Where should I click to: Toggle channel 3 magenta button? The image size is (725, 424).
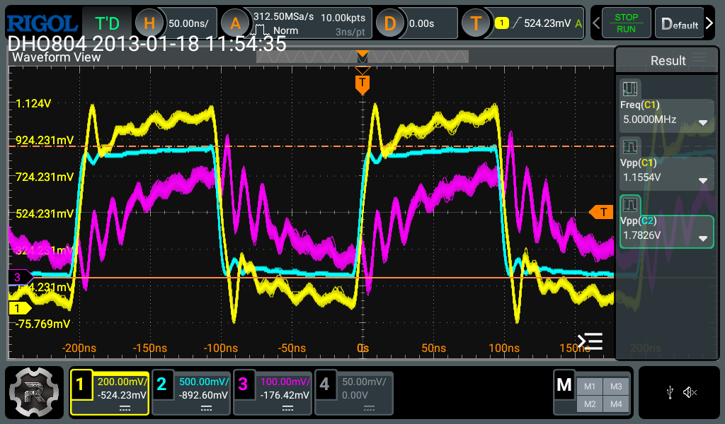(243, 385)
